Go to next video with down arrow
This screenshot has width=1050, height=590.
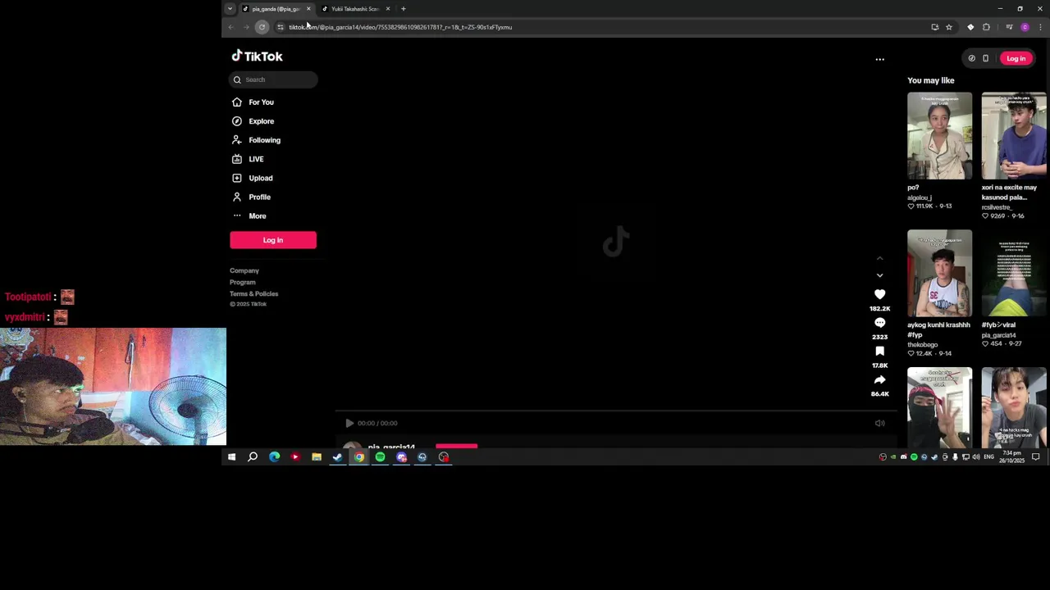(879, 275)
